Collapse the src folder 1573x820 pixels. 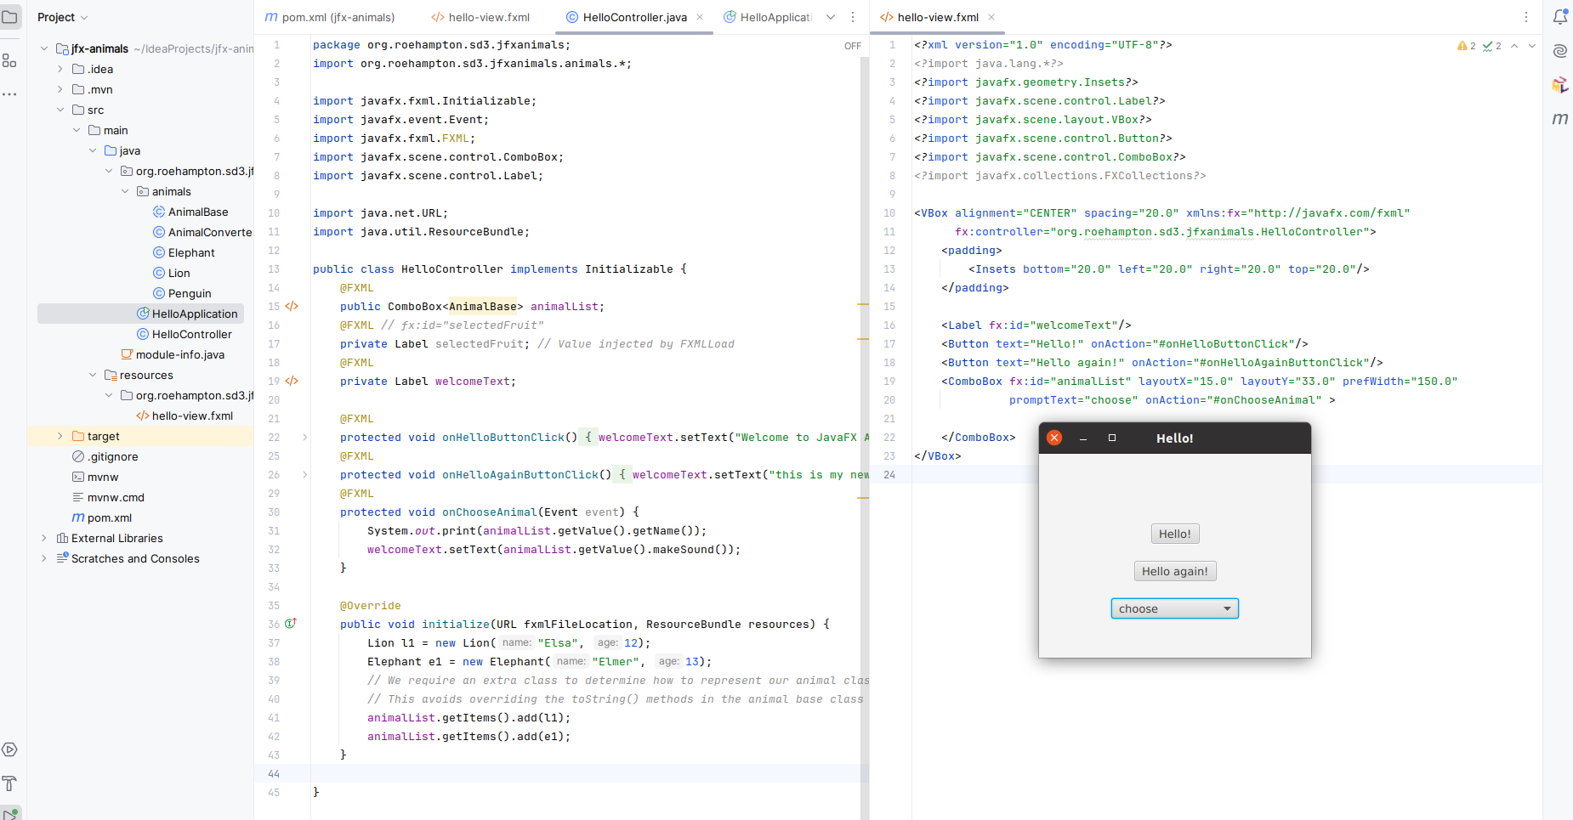pyautogui.click(x=60, y=110)
